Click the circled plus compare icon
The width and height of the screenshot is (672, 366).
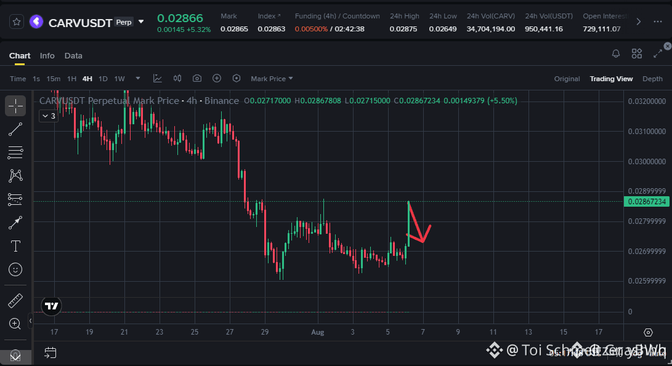pyautogui.click(x=217, y=78)
